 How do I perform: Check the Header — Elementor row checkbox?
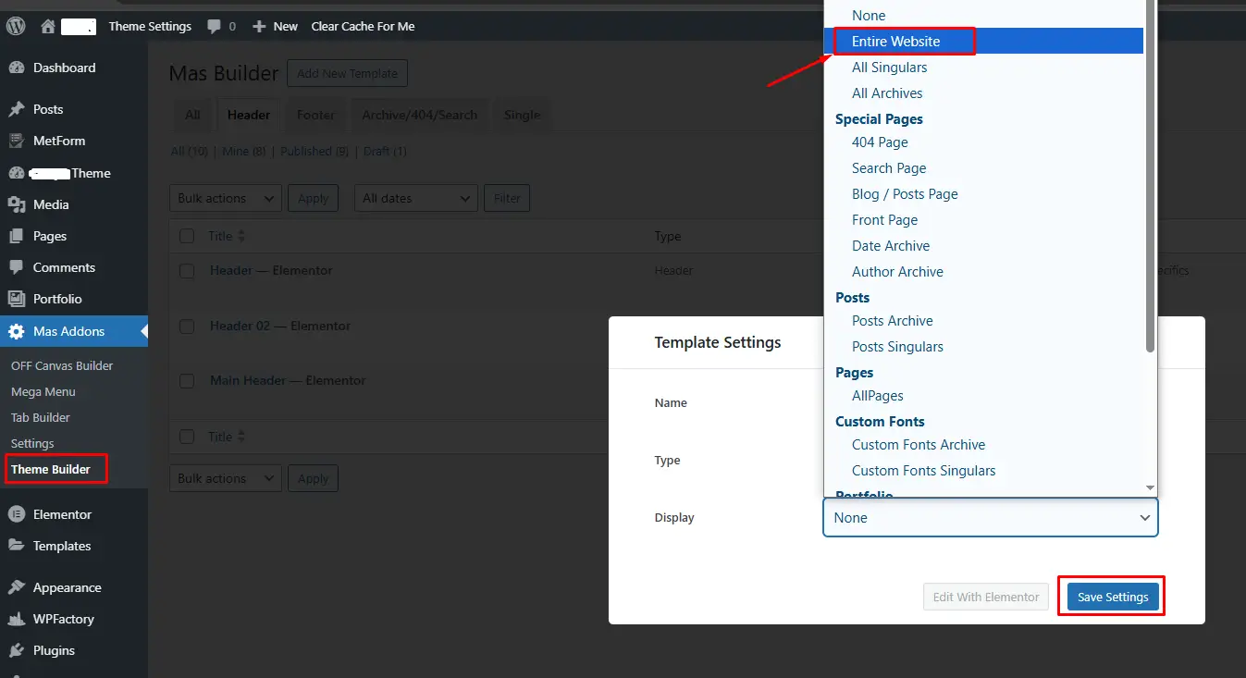coord(187,271)
